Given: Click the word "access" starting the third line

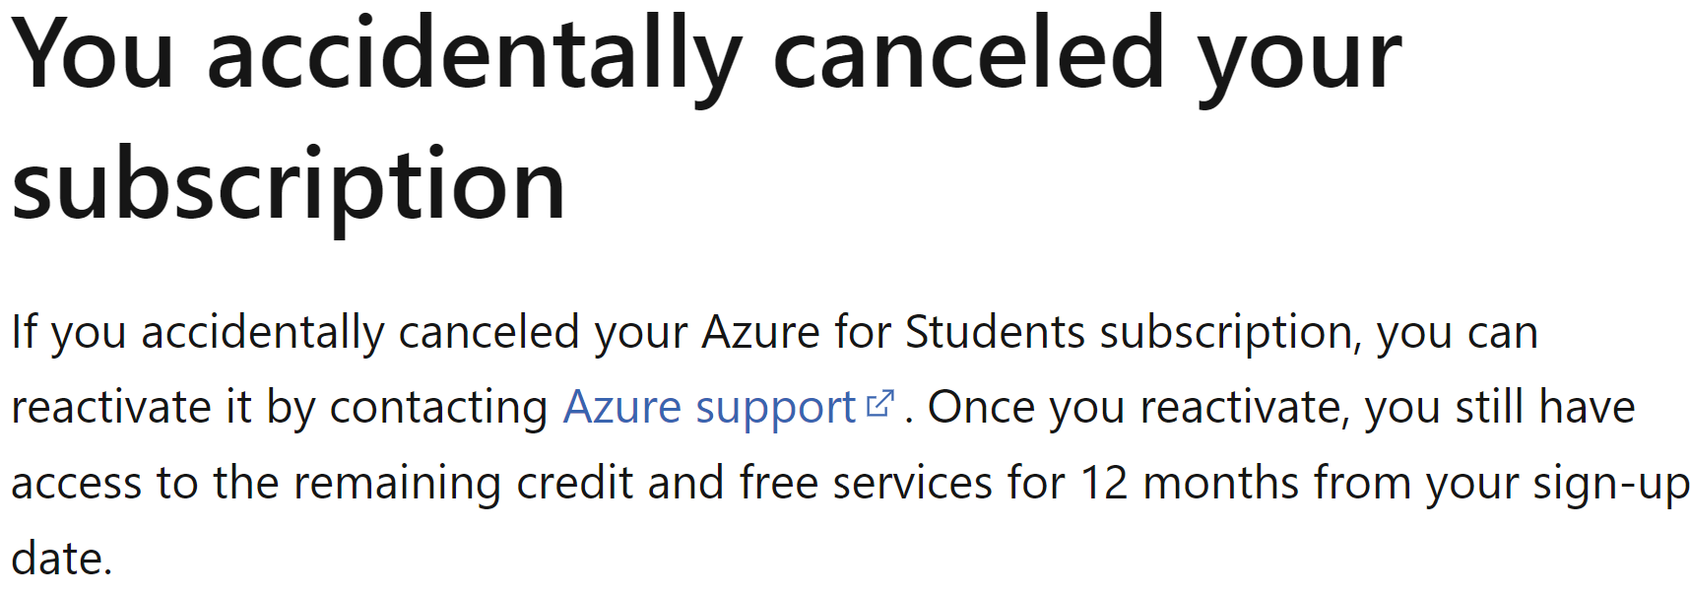Looking at the screenshot, I should [76, 485].
